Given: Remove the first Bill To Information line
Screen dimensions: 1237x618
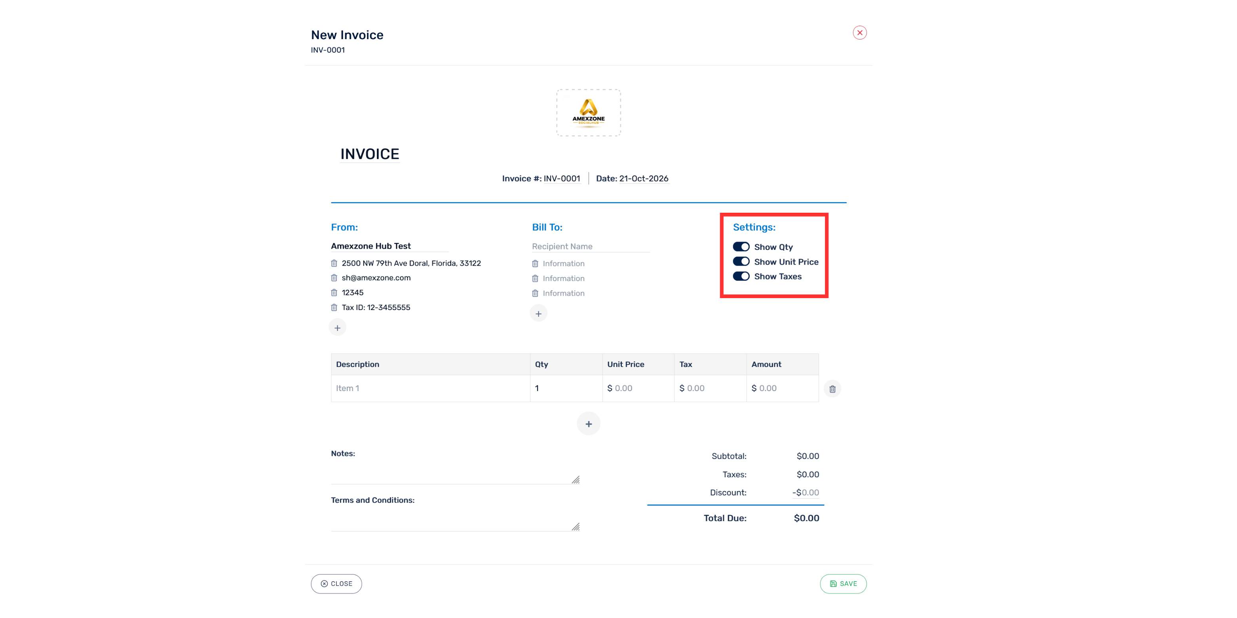Looking at the screenshot, I should coord(535,263).
